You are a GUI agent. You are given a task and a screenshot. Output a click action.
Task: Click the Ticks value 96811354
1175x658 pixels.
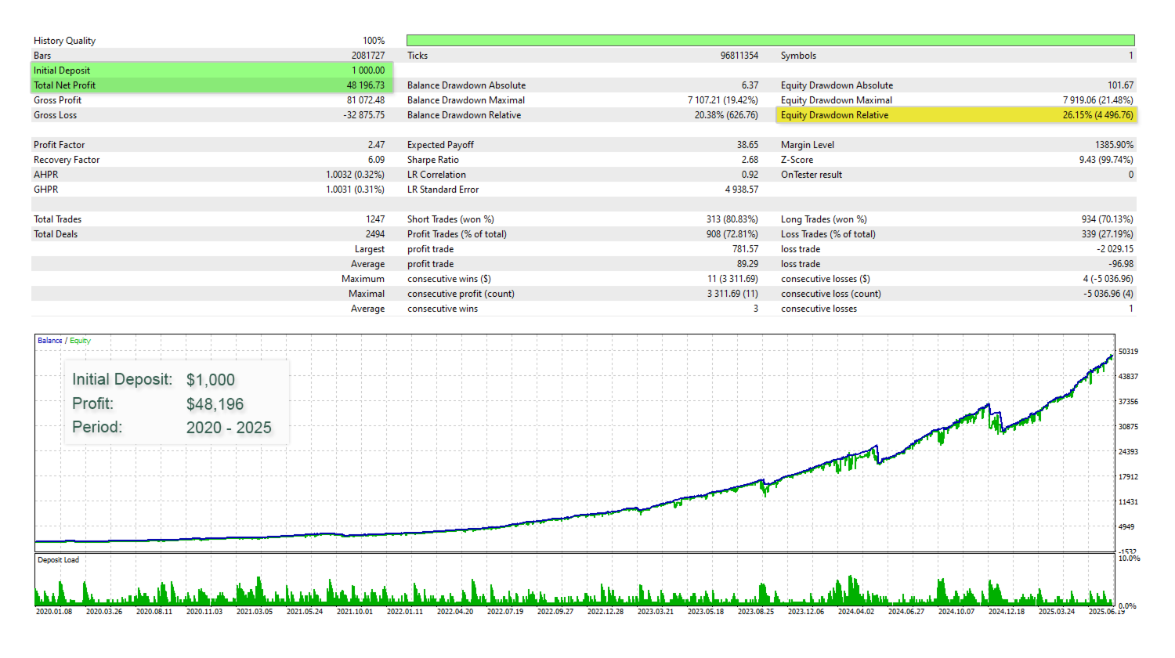[x=739, y=56]
